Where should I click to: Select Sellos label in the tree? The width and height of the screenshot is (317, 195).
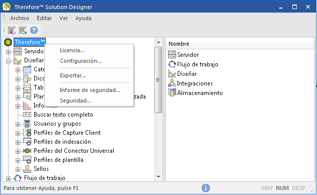tap(41, 169)
